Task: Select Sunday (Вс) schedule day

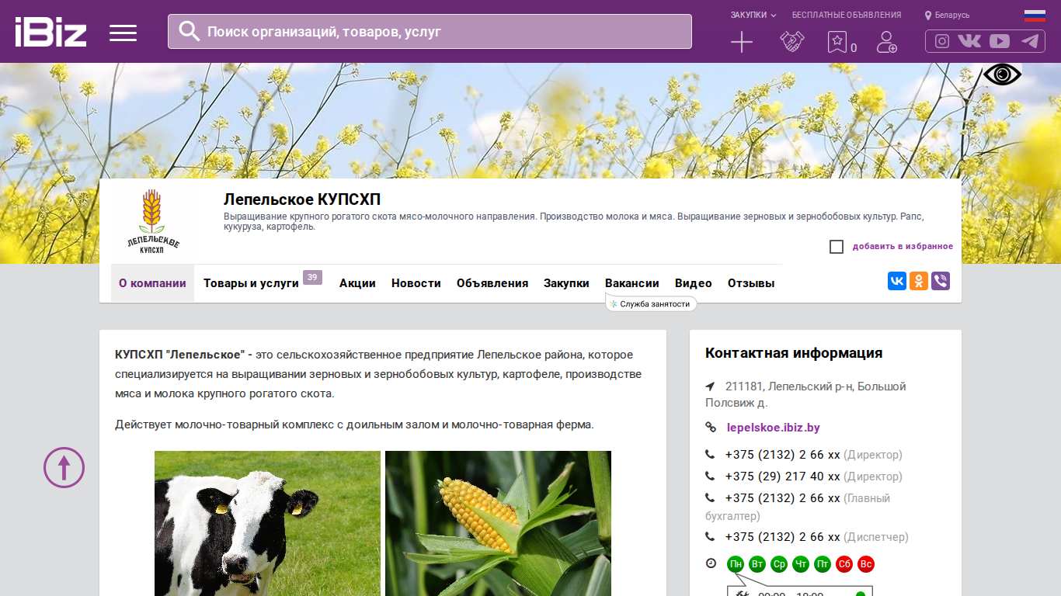Action: click(866, 564)
